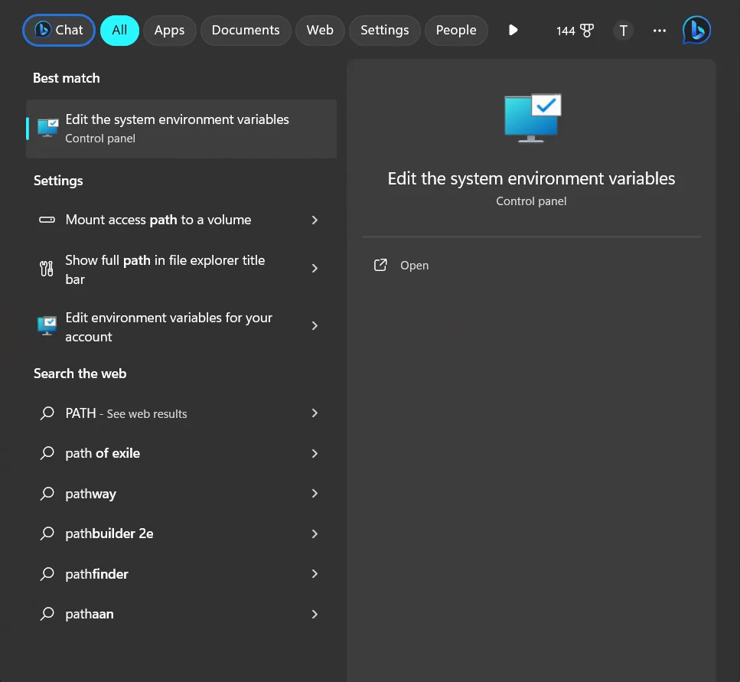Expand Mount access path to a volume
The image size is (740, 682).
(315, 220)
